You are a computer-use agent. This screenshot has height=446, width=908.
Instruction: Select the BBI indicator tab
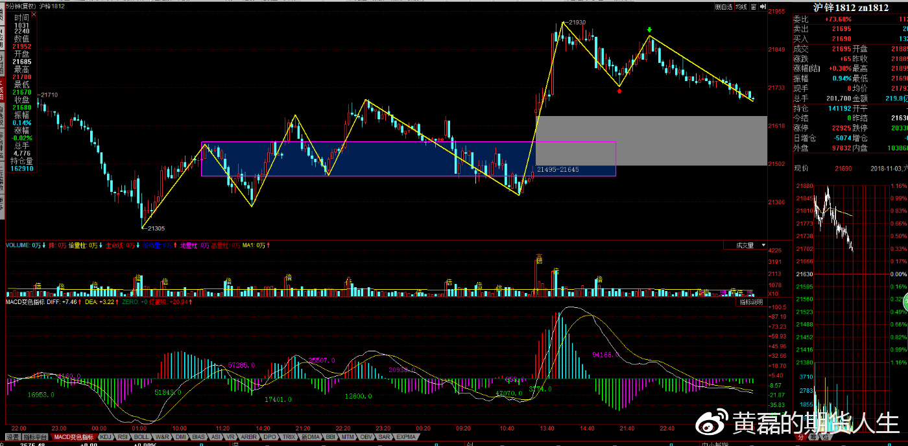[331, 437]
